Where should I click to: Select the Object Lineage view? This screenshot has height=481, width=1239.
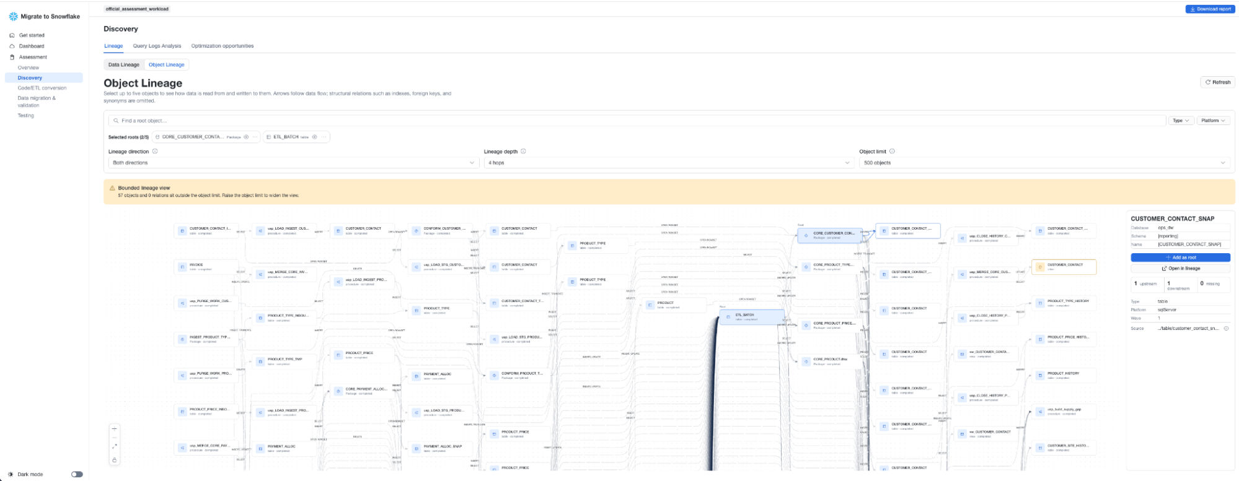pyautogui.click(x=166, y=64)
